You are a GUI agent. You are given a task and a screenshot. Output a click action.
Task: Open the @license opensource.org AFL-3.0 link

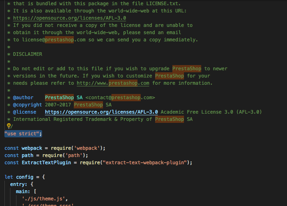101,112
